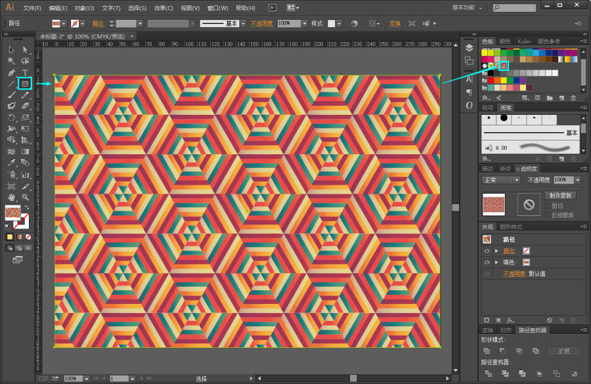Open the fx add effect menu
The height and width of the screenshot is (384, 591).
(510, 320)
